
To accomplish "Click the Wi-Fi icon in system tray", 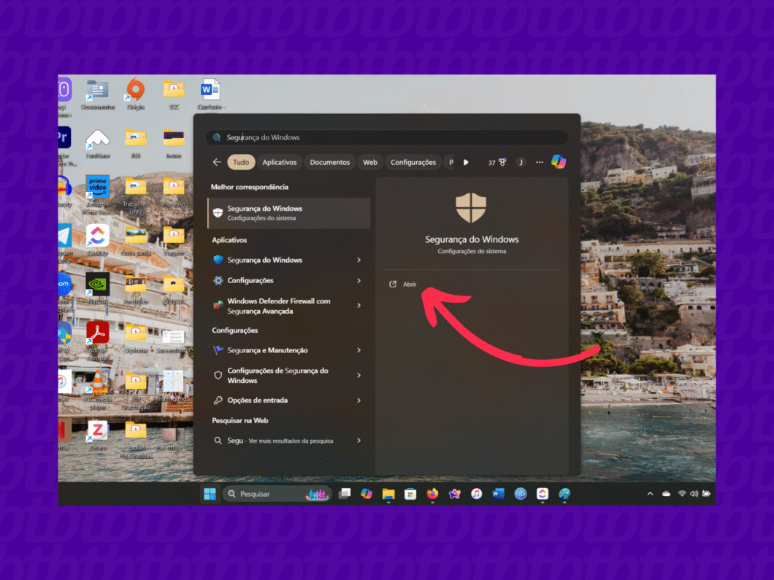I will coord(682,494).
